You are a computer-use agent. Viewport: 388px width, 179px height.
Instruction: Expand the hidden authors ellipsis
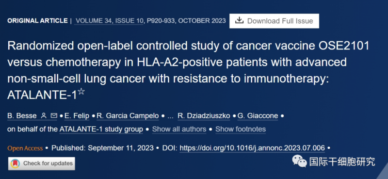170,116
